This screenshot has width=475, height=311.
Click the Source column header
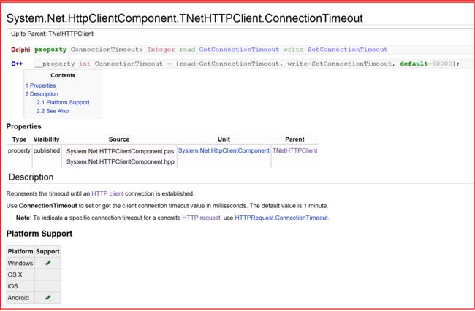pos(119,139)
